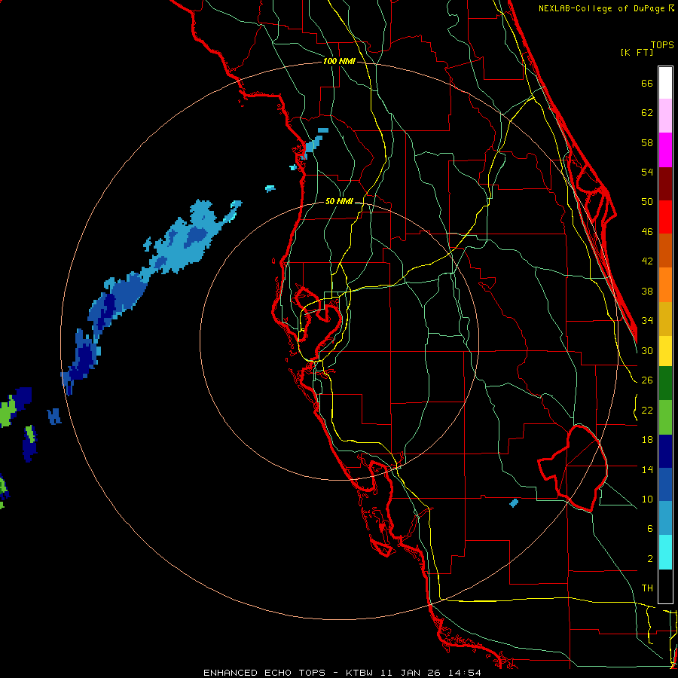Click the 42 legend value
This screenshot has width=678, height=678.
(647, 261)
